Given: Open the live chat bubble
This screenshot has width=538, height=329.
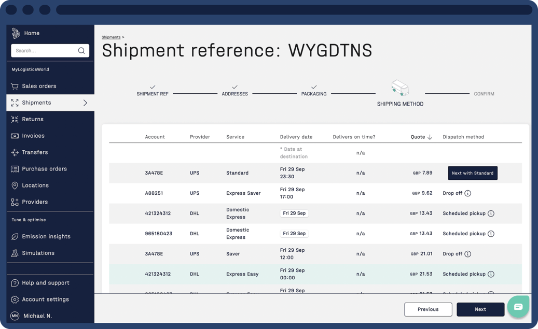Looking at the screenshot, I should pos(518,307).
